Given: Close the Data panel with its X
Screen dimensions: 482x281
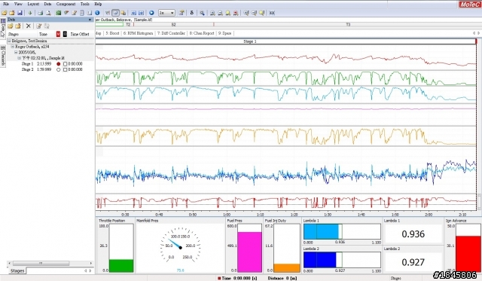Looking at the screenshot, I should point(90,20).
